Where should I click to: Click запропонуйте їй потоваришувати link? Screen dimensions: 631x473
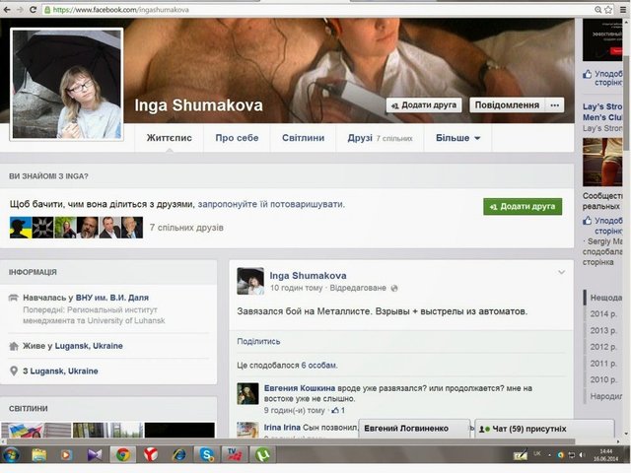(270, 204)
